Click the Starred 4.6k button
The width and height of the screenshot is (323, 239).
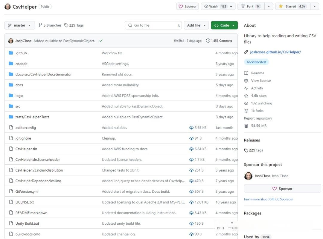293,6
